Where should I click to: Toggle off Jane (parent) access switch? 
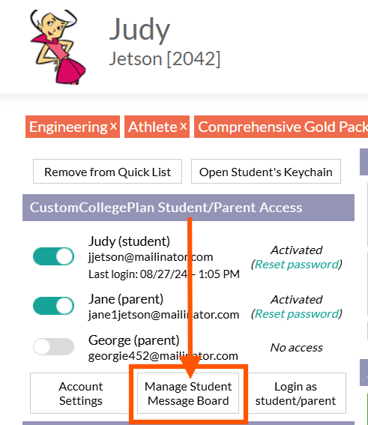(x=53, y=306)
